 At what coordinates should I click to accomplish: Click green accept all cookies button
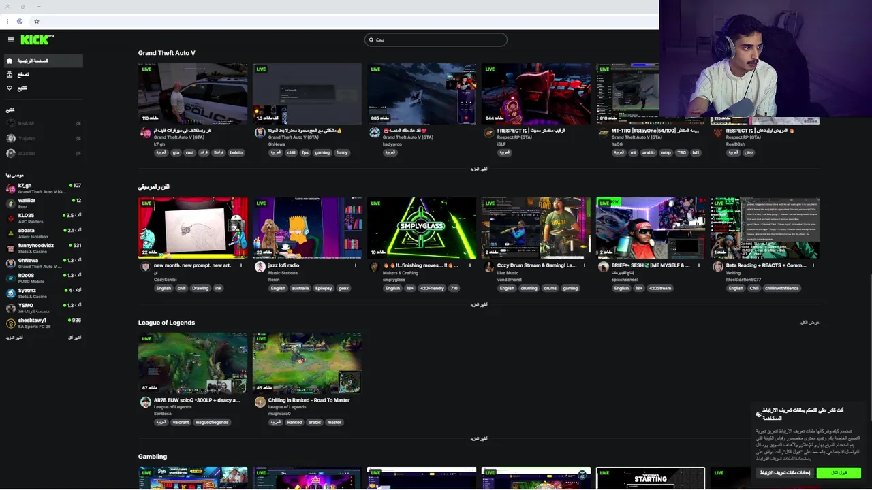coord(838,473)
